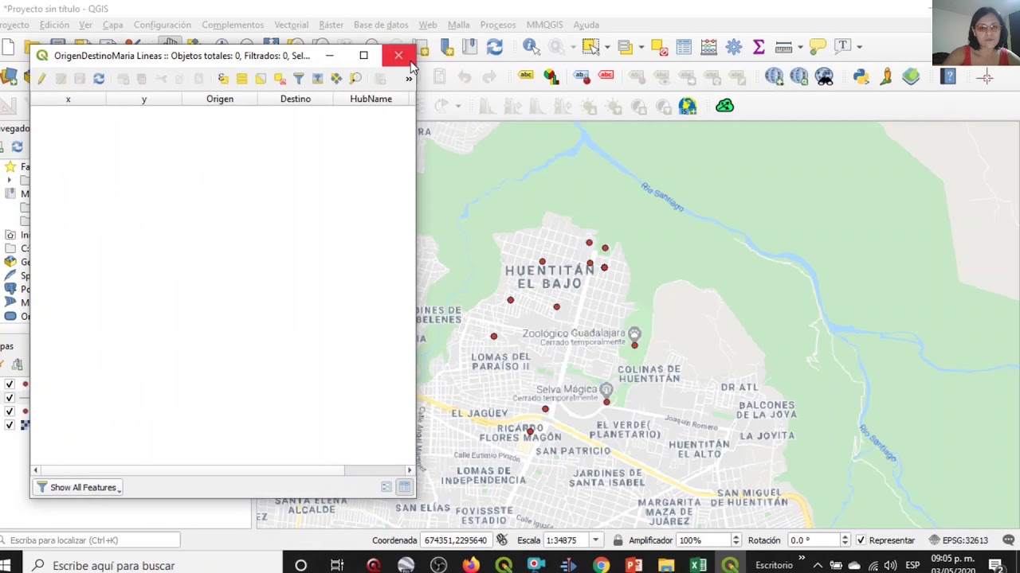Open Windows Task View from taskbar
Image resolution: width=1020 pixels, height=573 pixels.
[337, 565]
